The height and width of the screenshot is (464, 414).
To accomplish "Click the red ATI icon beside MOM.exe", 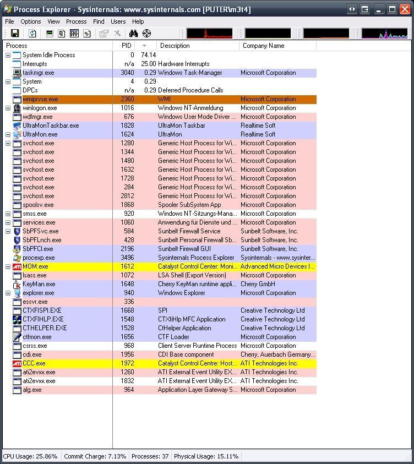I will 17,266.
